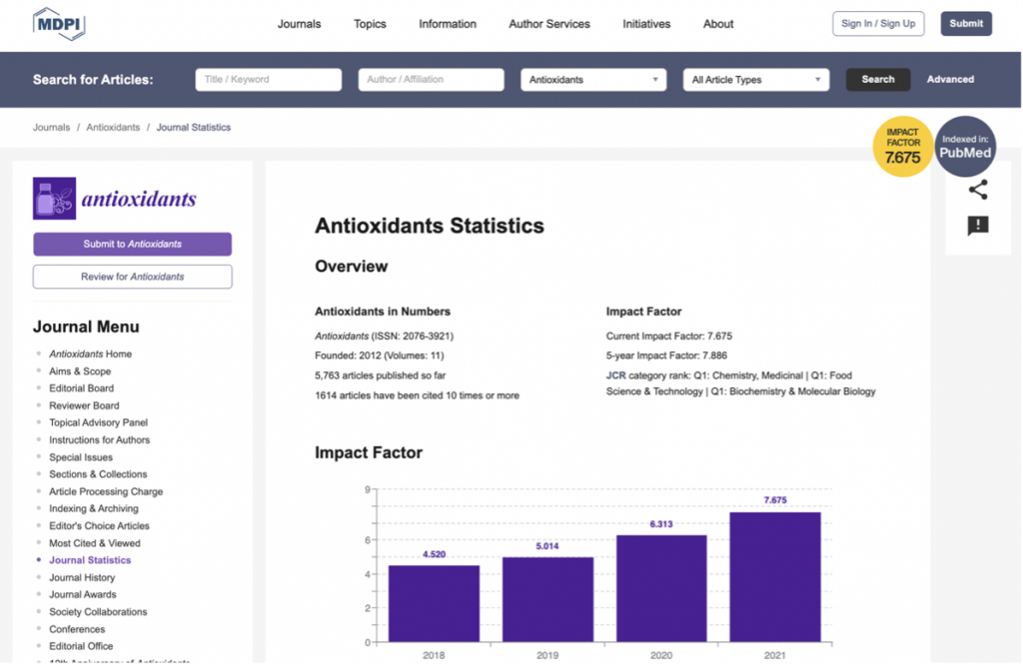This screenshot has width=1023, height=665.
Task: Open Editorial Board page
Action: click(82, 387)
